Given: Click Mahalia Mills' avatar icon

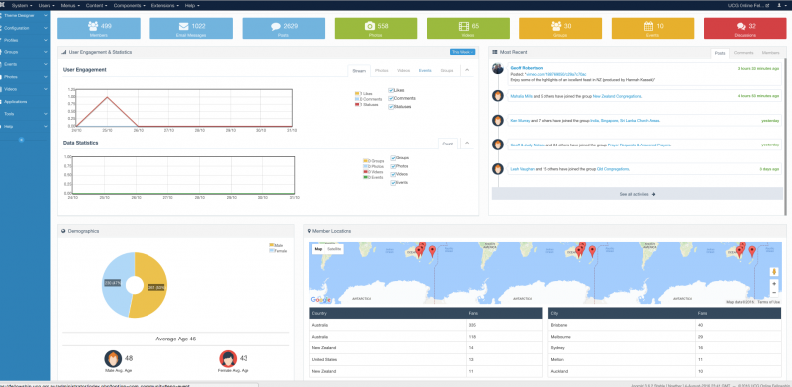Looking at the screenshot, I should [x=498, y=96].
